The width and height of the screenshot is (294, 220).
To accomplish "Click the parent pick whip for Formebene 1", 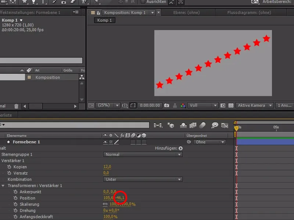I will (x=189, y=142).
